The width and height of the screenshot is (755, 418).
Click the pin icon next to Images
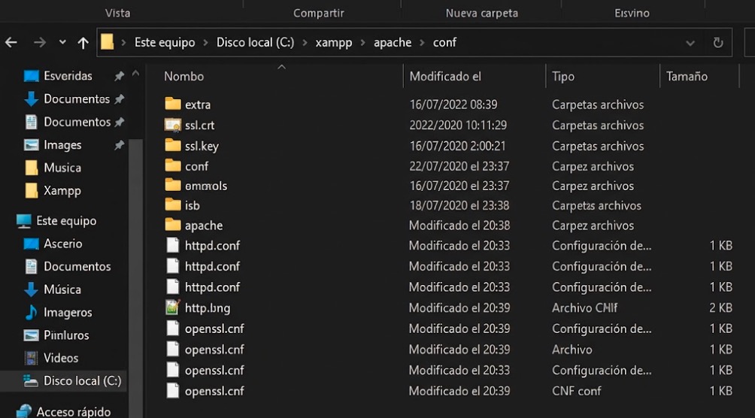tap(119, 145)
